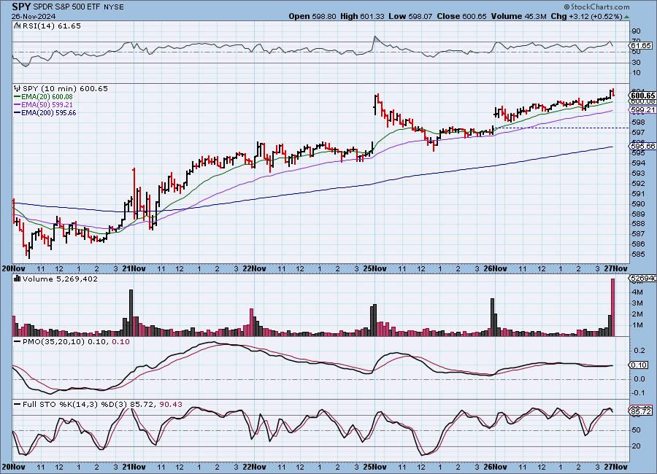The width and height of the screenshot is (657, 474).
Task: Click the 90 RSI axis label
Action: pos(636,31)
